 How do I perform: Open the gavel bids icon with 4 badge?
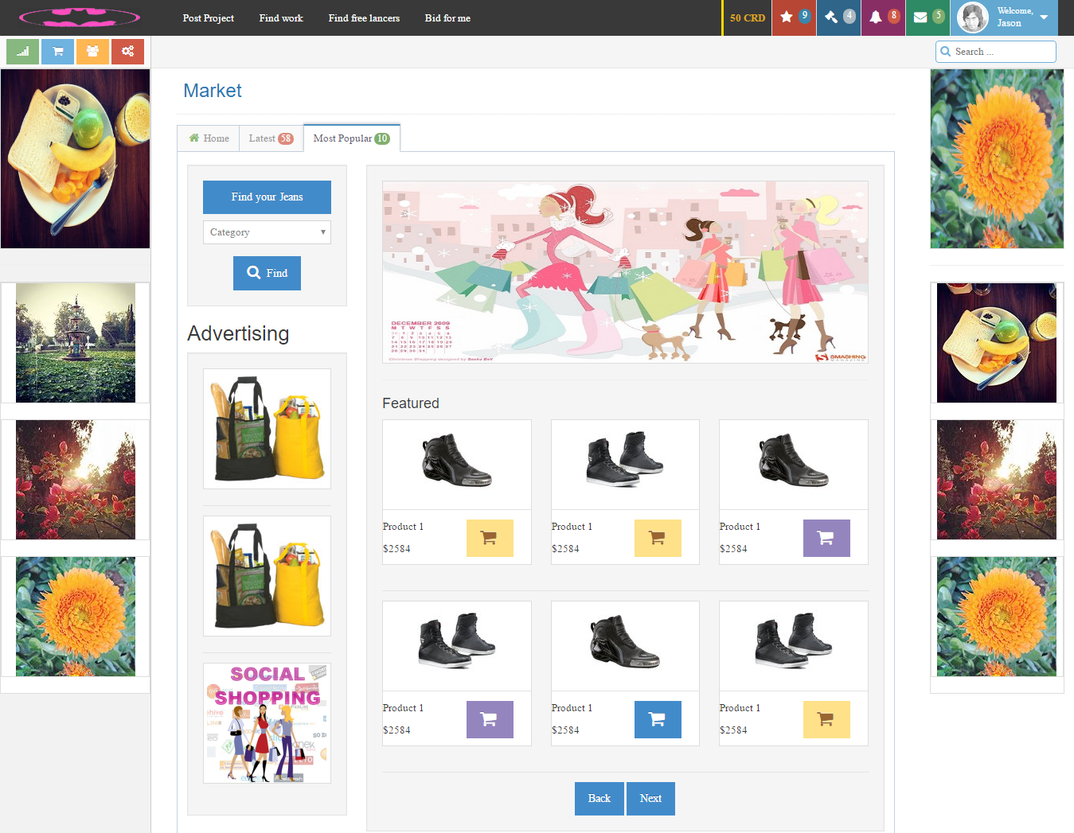pyautogui.click(x=838, y=18)
